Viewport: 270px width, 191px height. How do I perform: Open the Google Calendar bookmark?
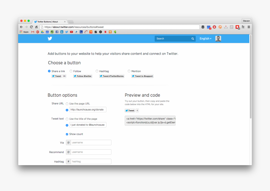pyautogui.click(x=47, y=32)
